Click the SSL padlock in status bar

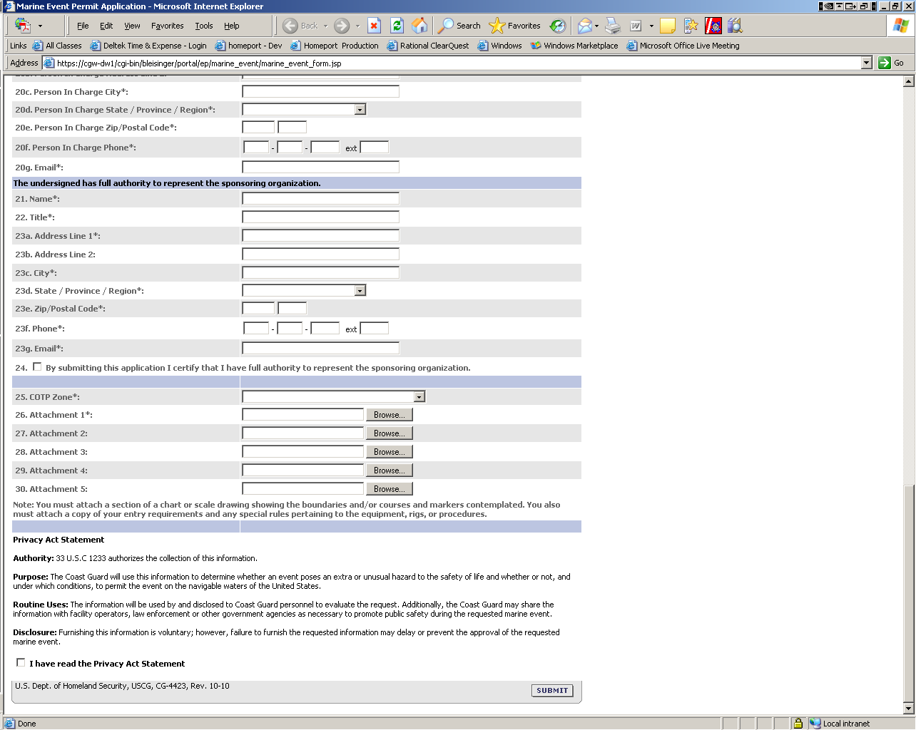[798, 723]
